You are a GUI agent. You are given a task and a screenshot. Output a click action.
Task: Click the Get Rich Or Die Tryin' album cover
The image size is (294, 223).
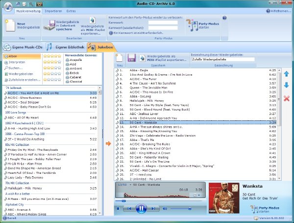click(x=224, y=198)
